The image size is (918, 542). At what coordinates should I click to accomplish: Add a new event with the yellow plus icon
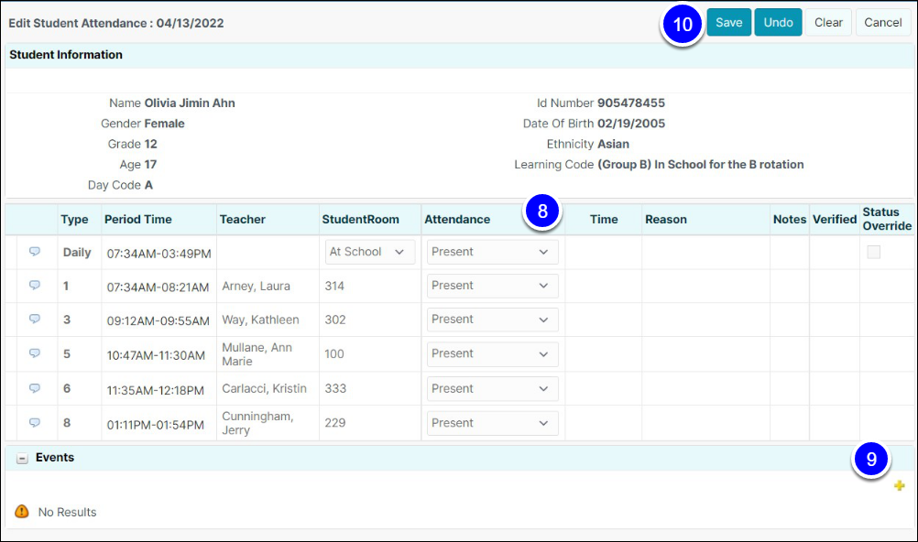[x=900, y=486]
